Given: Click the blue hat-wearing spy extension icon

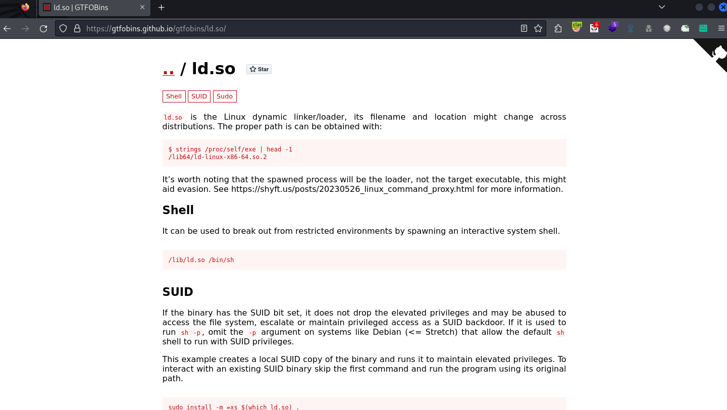Looking at the screenshot, I should (x=631, y=28).
